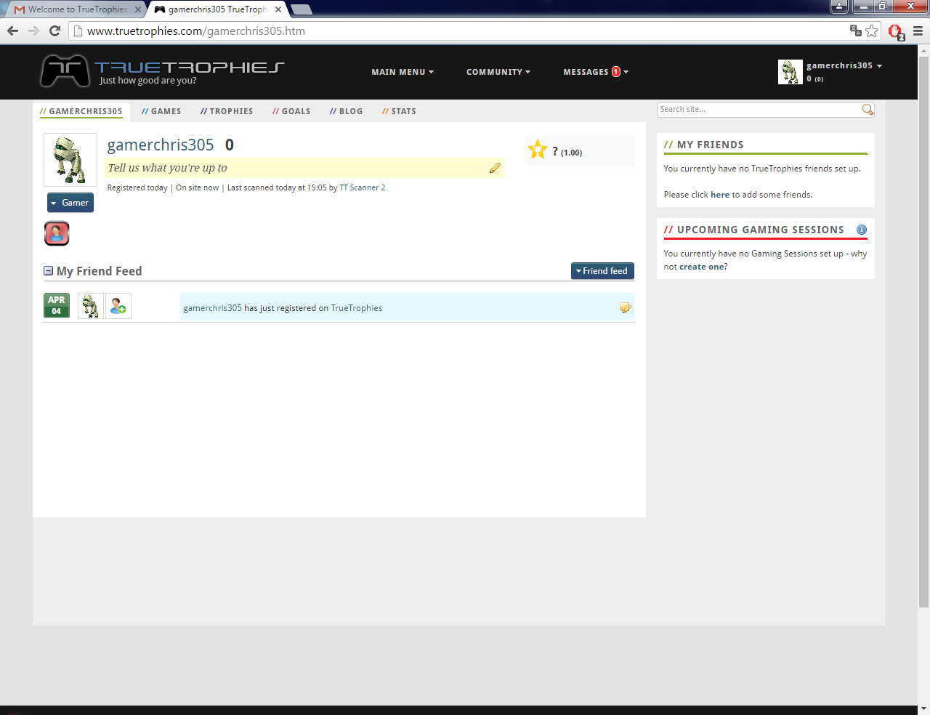Click the 'Registered today' text
930x715 pixels.
tap(137, 187)
